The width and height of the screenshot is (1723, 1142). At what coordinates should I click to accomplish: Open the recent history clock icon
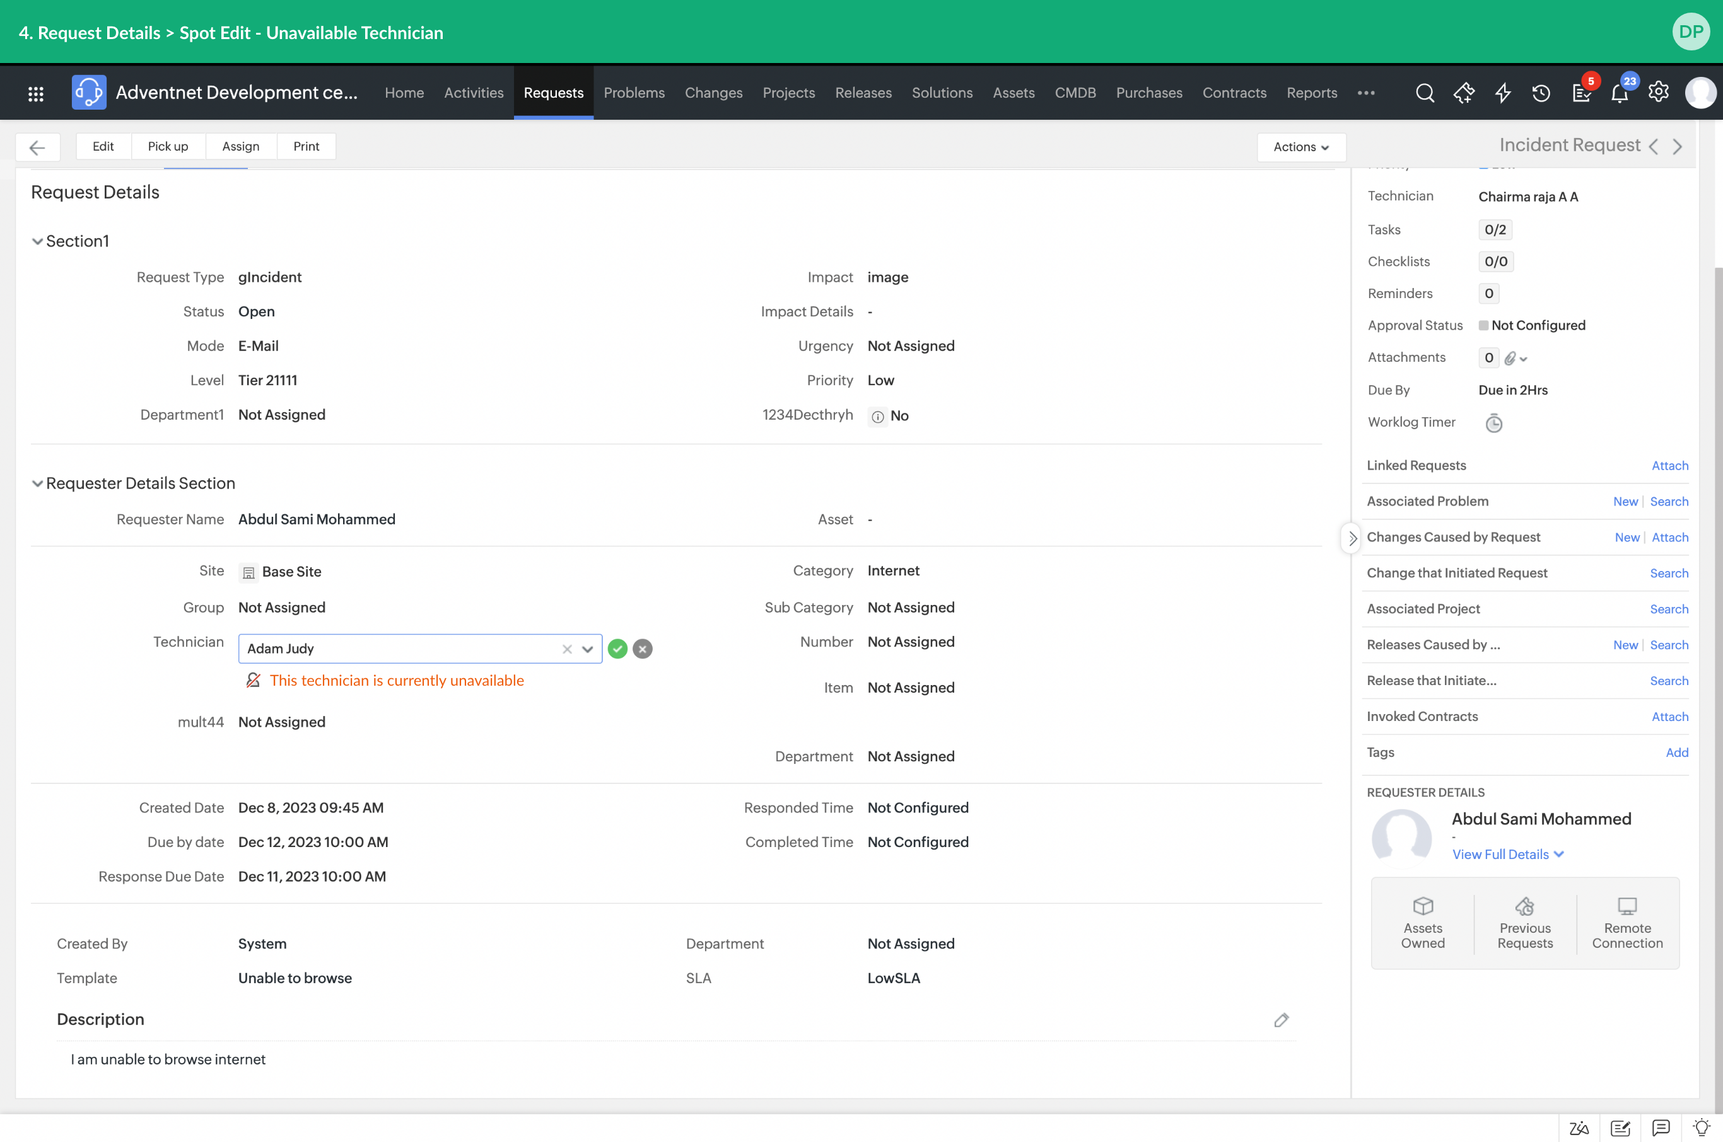[1541, 93]
